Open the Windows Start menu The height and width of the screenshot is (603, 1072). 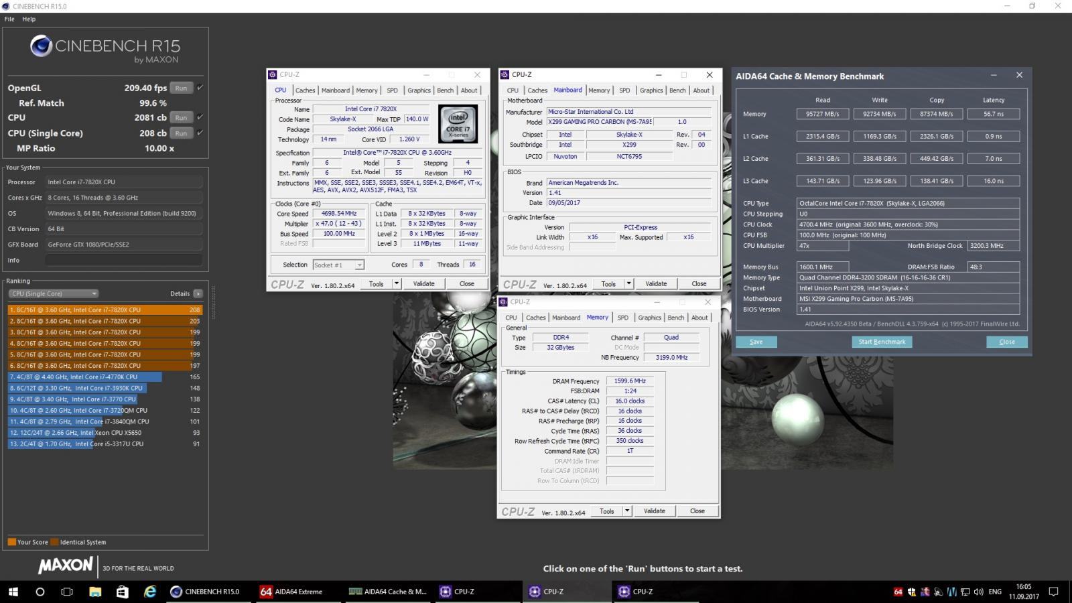(12, 592)
